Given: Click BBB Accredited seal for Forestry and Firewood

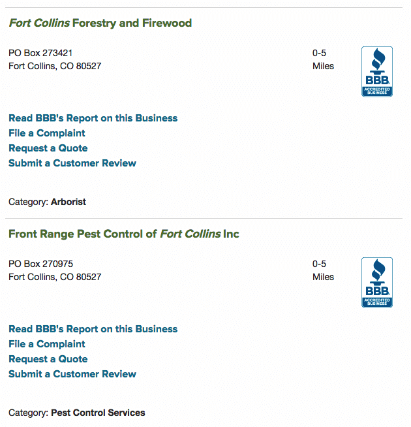Looking at the screenshot, I should [x=377, y=72].
